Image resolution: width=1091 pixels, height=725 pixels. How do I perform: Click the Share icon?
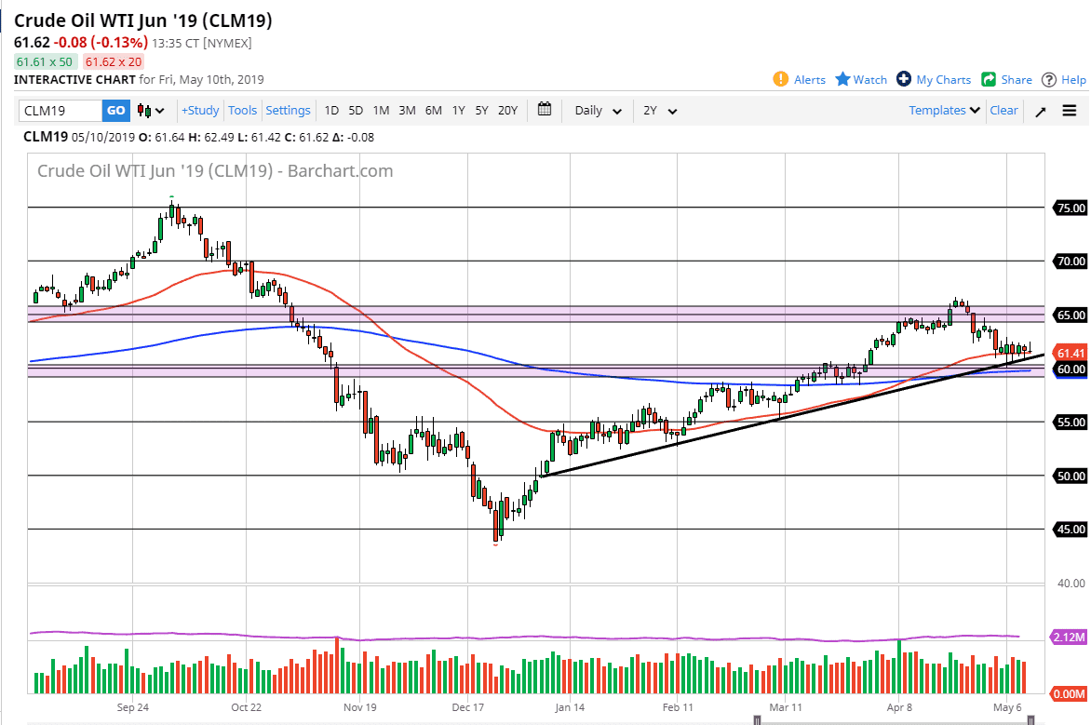(987, 80)
